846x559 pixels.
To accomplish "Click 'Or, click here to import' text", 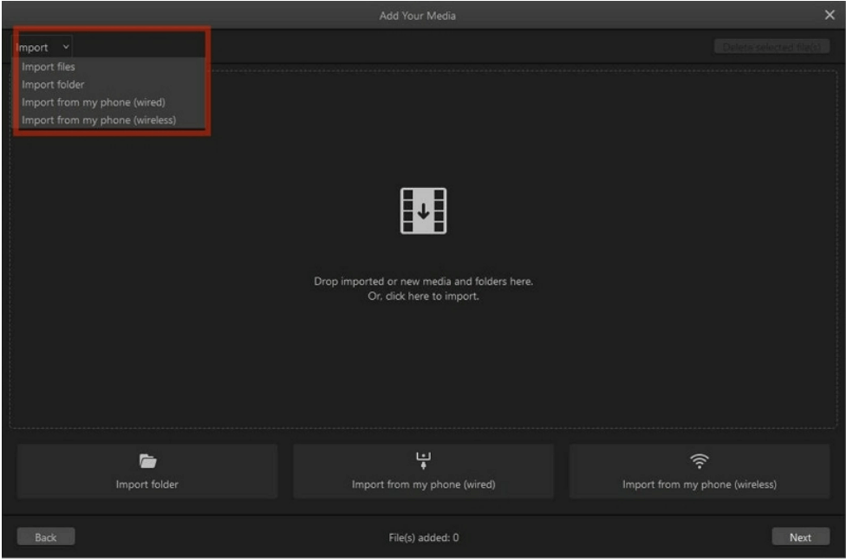I will coord(424,296).
